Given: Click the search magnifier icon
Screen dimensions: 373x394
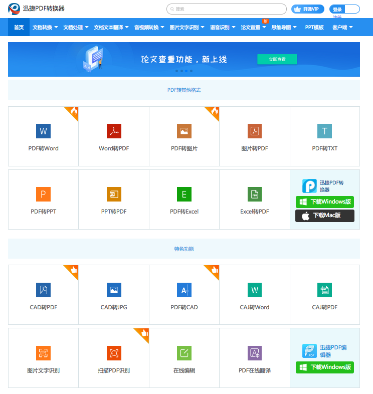Looking at the screenshot, I should pyautogui.click(x=172, y=9).
